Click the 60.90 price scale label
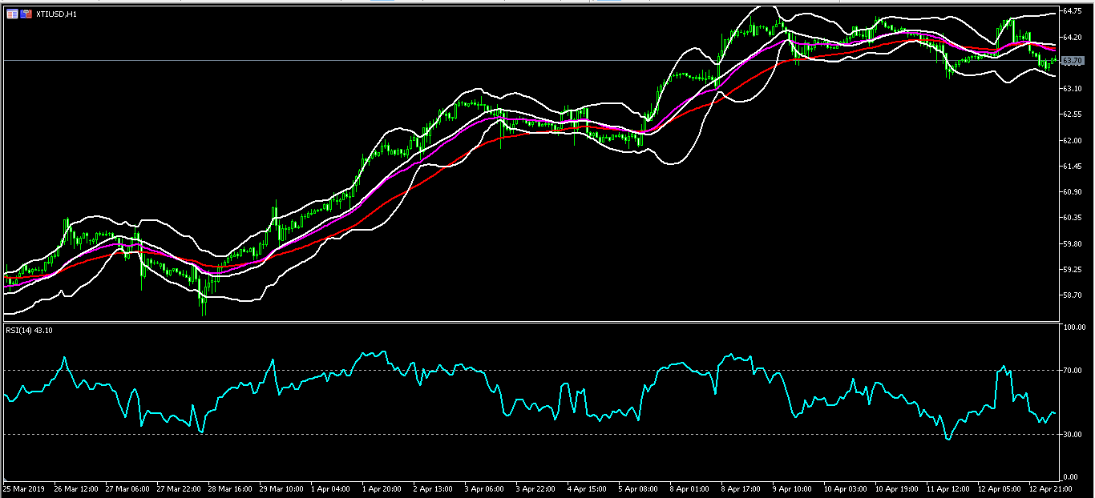 click(1073, 192)
